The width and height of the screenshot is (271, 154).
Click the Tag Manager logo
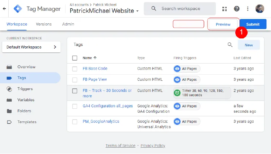point(18,9)
